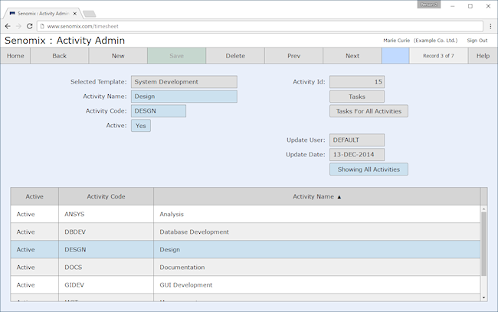Open Help from the toolbar
The image size is (498, 312).
pos(483,56)
